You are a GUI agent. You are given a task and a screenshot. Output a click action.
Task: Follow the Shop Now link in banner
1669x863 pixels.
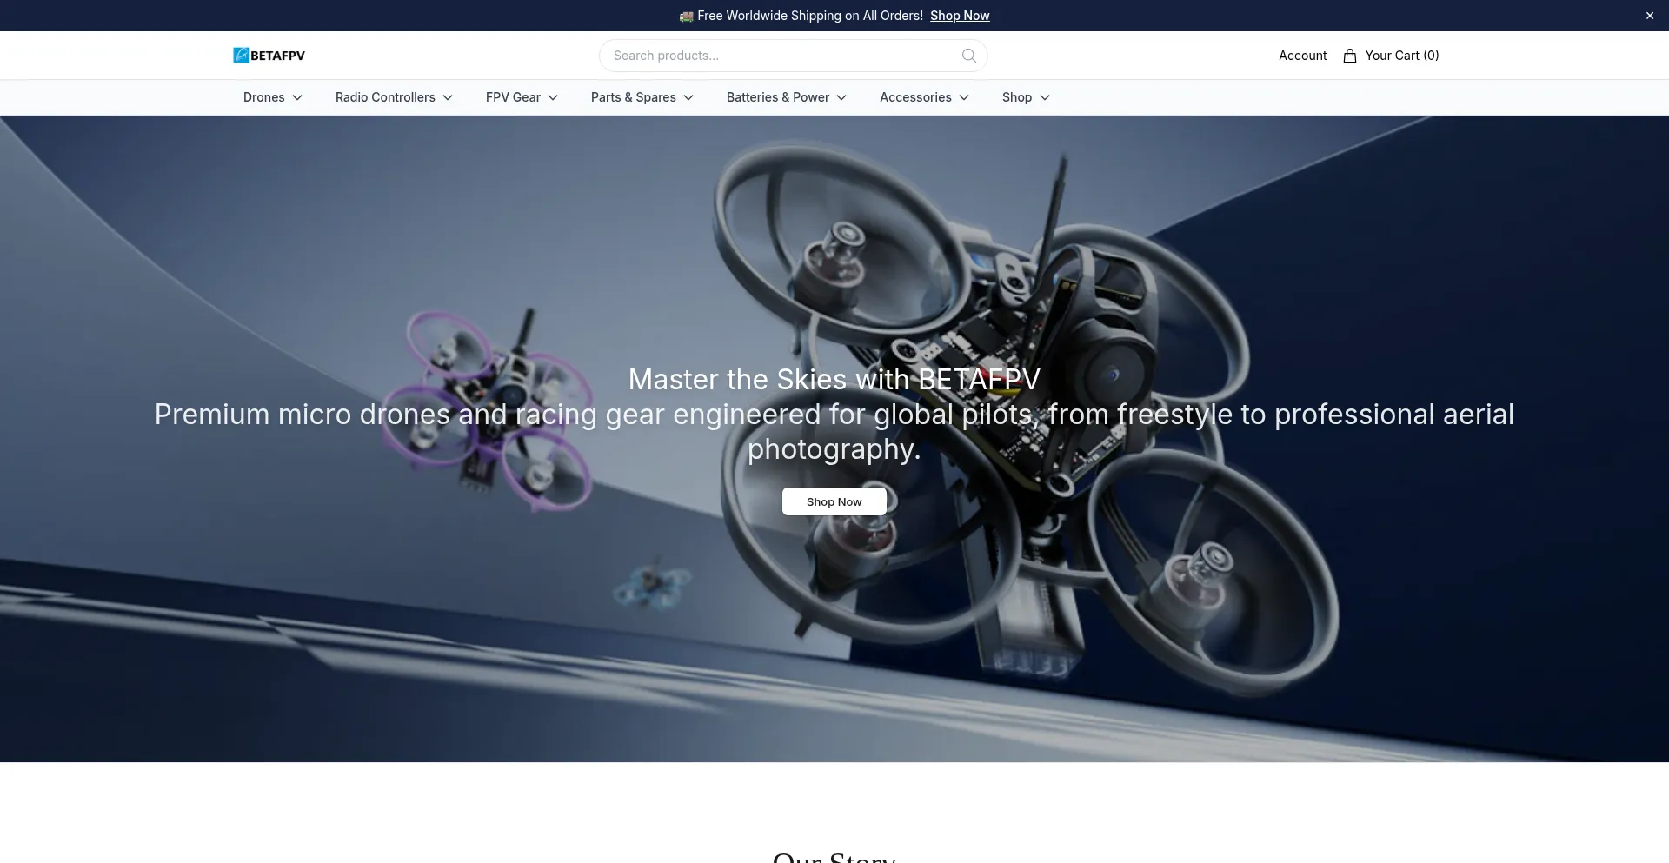[x=960, y=16]
